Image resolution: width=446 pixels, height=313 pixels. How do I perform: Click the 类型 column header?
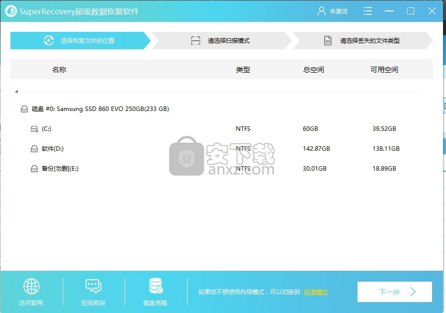point(243,70)
